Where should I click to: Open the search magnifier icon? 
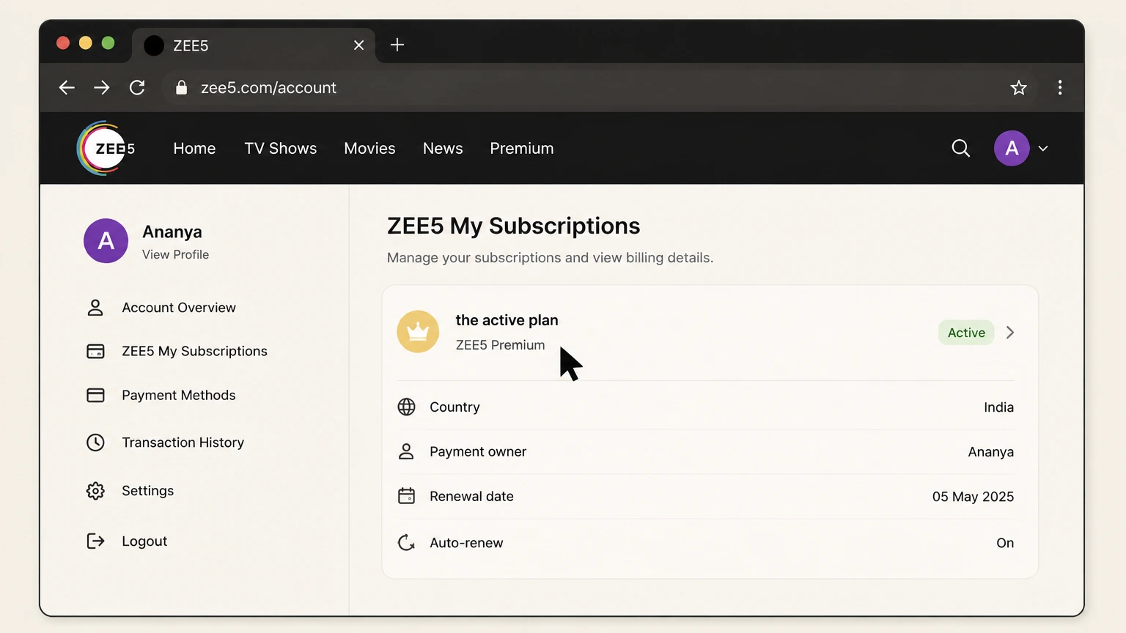960,148
